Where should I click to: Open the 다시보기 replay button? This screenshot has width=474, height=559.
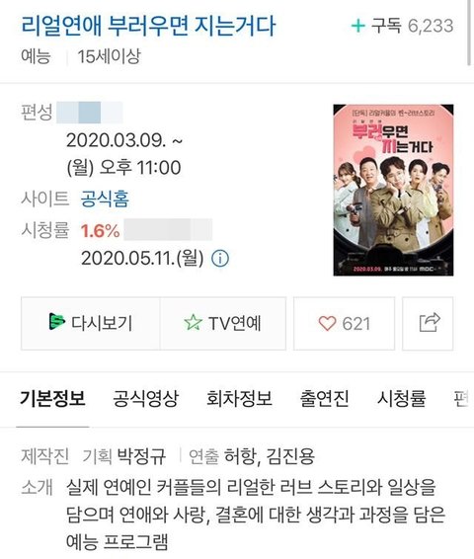click(91, 323)
